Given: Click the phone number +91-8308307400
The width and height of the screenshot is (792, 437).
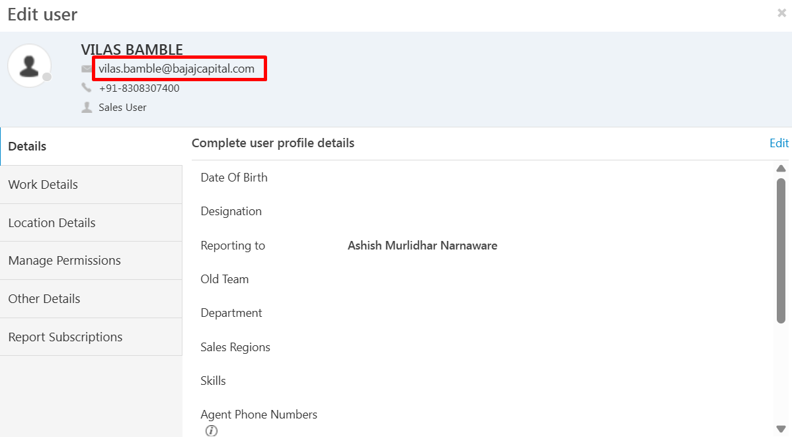Looking at the screenshot, I should (139, 88).
